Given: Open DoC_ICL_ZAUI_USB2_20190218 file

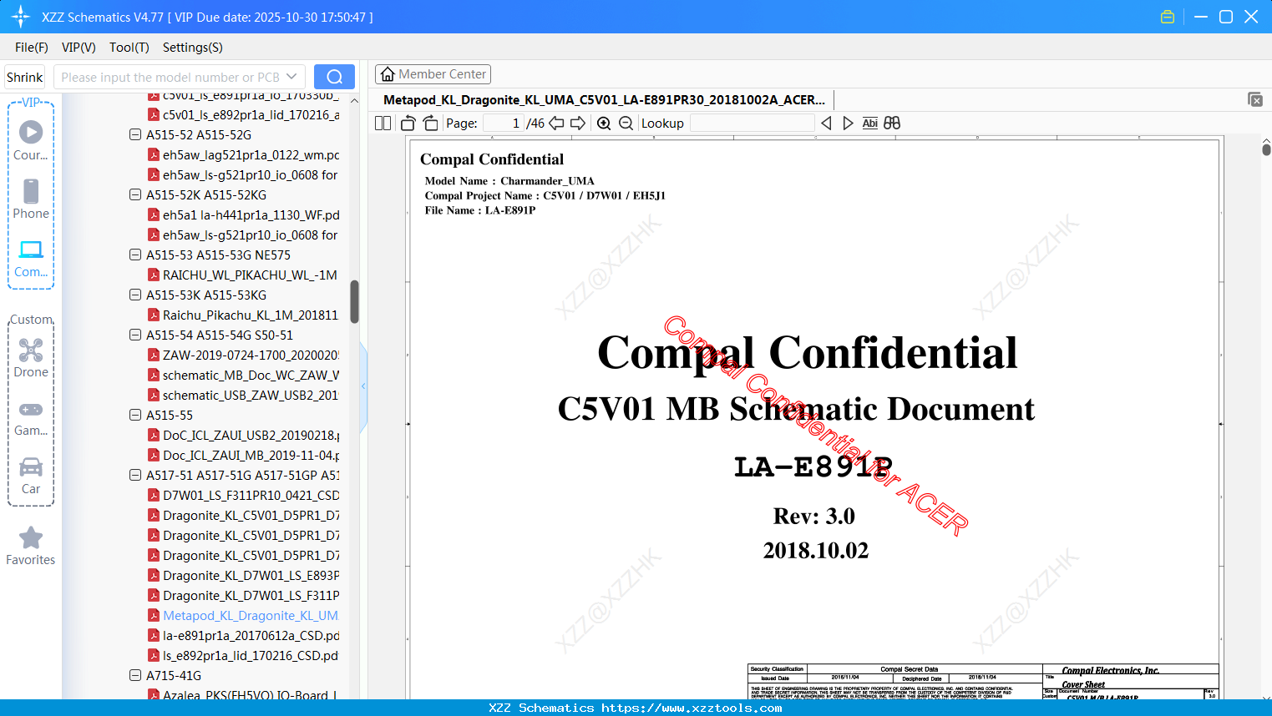Looking at the screenshot, I should click(243, 435).
